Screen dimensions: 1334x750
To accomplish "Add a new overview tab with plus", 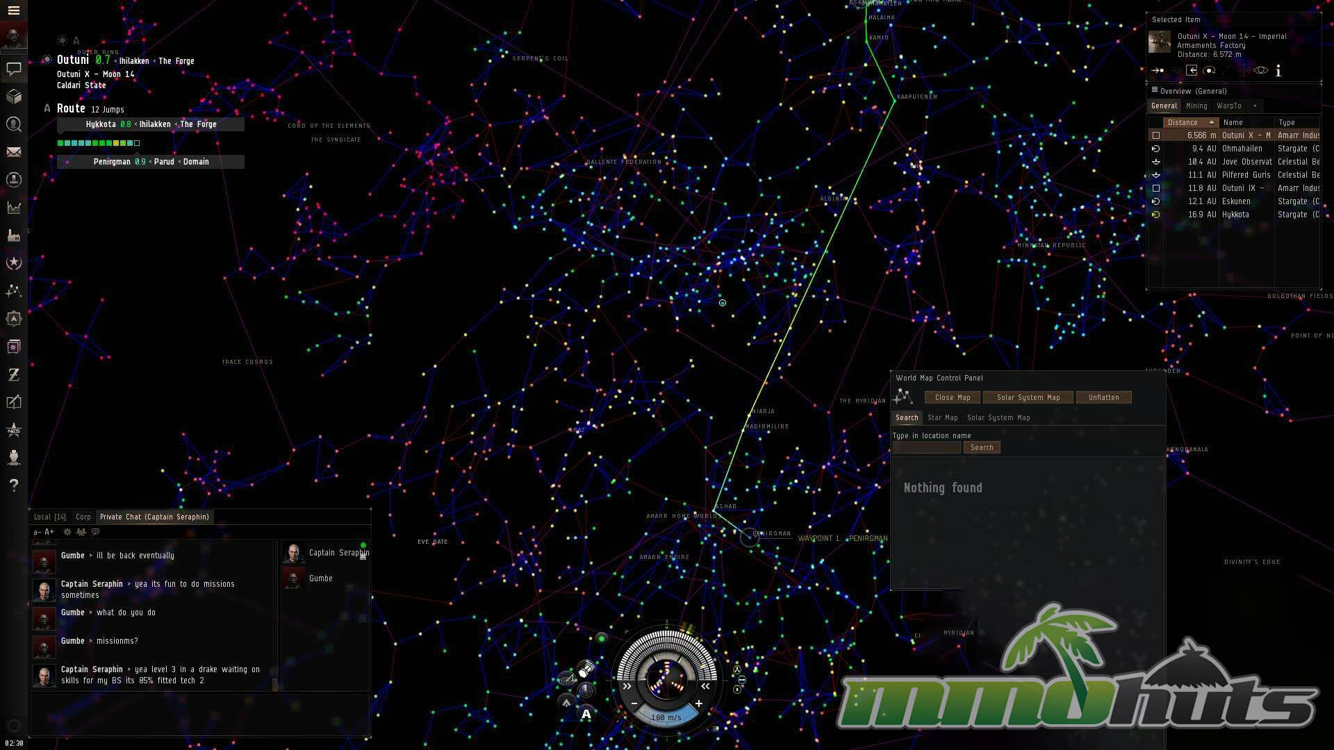I will click(1255, 106).
